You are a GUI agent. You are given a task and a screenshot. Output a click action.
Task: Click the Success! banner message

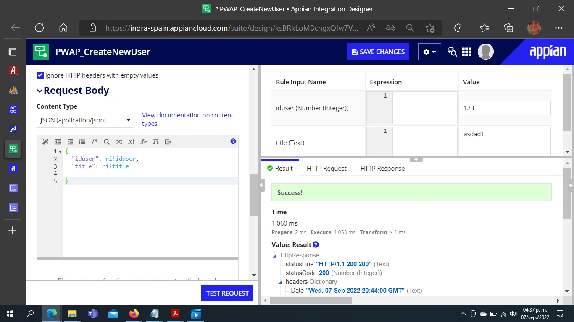click(x=411, y=193)
